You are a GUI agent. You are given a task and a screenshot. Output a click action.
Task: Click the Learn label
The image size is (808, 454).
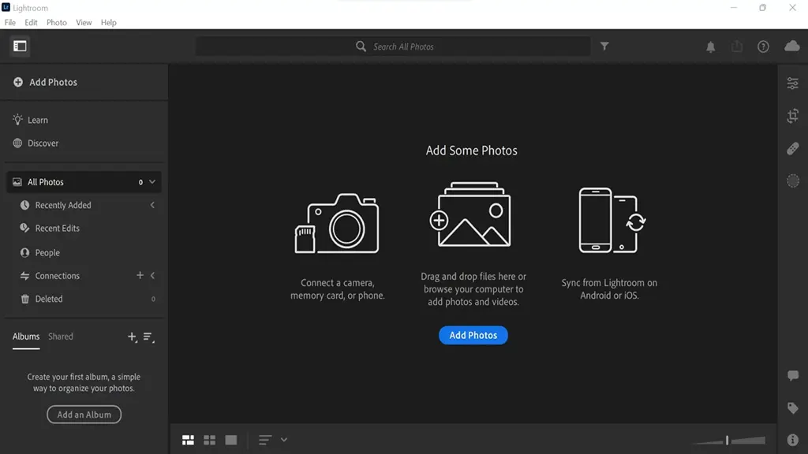tap(38, 120)
